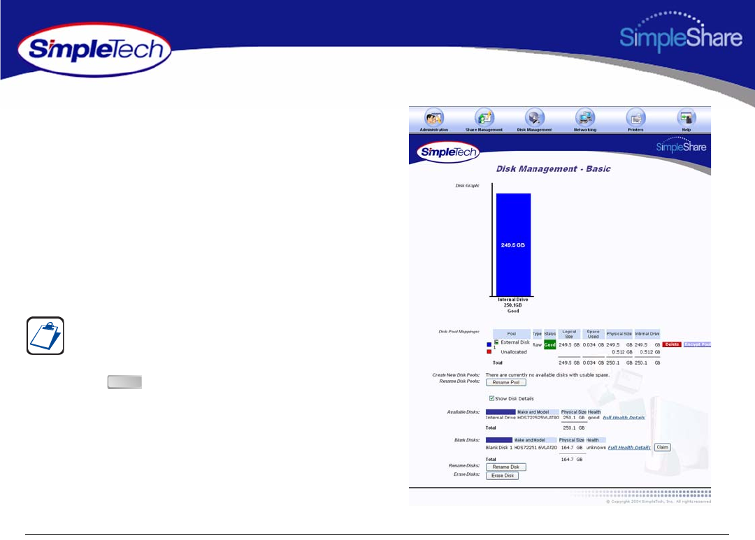Image resolution: width=755 pixels, height=540 pixels.
Task: Click the Erase Disk button
Action: [x=502, y=476]
